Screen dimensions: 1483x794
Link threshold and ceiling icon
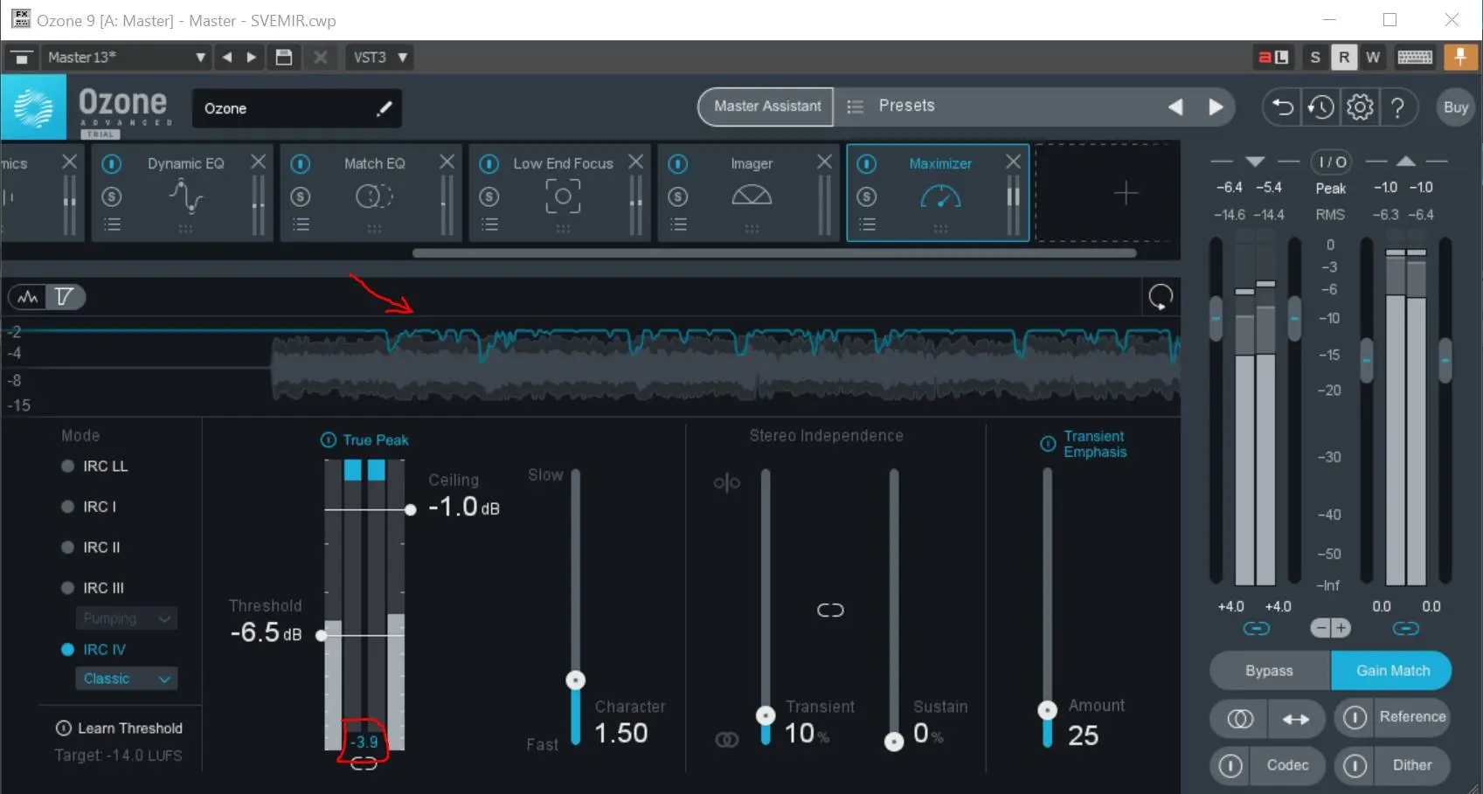click(x=364, y=763)
